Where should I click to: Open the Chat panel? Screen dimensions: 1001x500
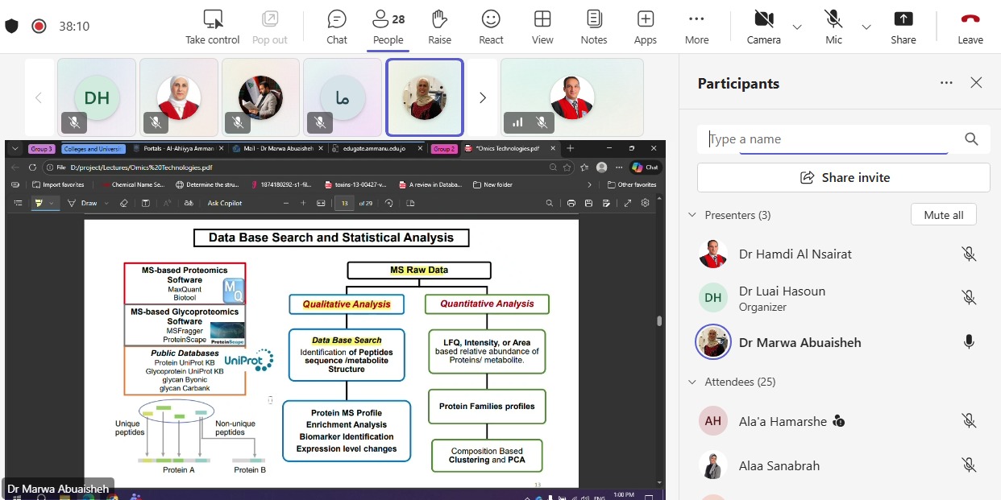coord(337,26)
